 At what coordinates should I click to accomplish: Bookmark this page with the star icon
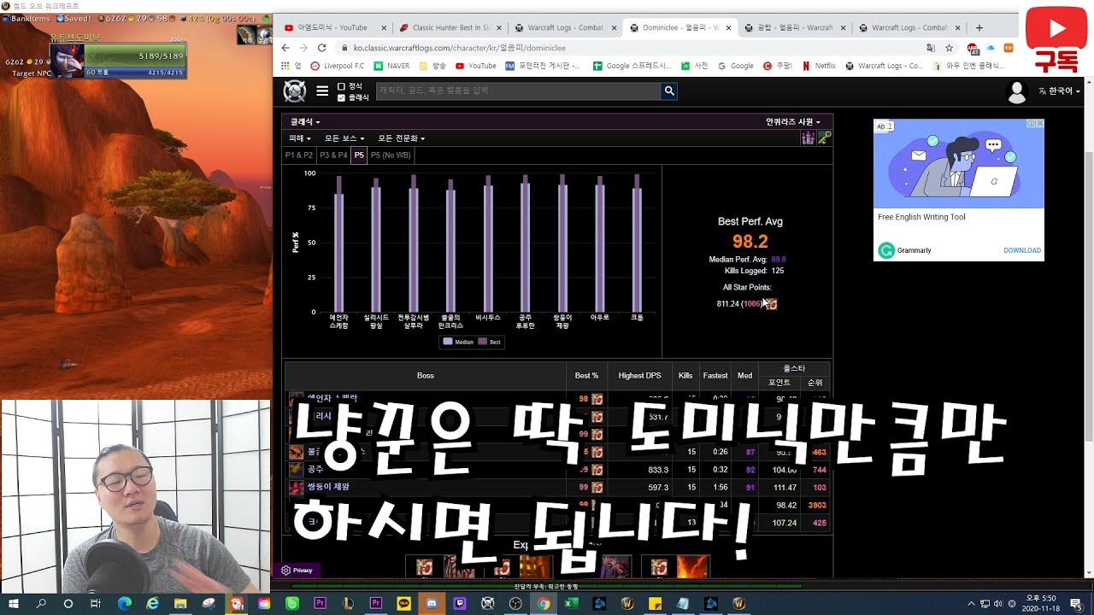949,48
